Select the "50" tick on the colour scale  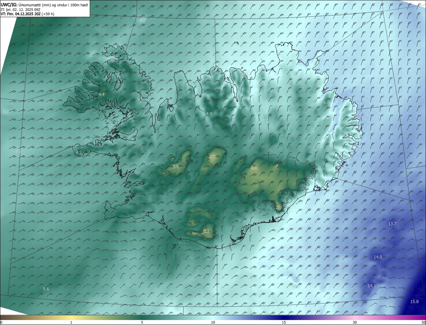[423, 322]
